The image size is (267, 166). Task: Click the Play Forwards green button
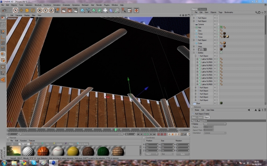click(148, 134)
